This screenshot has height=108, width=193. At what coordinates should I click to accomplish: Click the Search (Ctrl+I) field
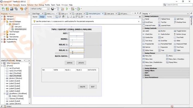(x=178, y=5)
